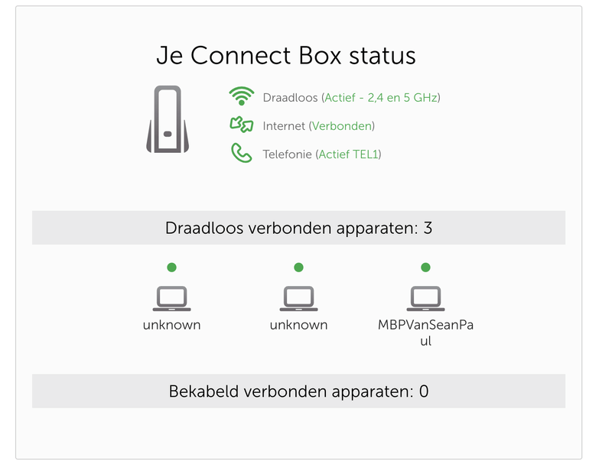The height and width of the screenshot is (474, 612).
Task: Click the 'Telefonie' label text
Action: tap(287, 154)
